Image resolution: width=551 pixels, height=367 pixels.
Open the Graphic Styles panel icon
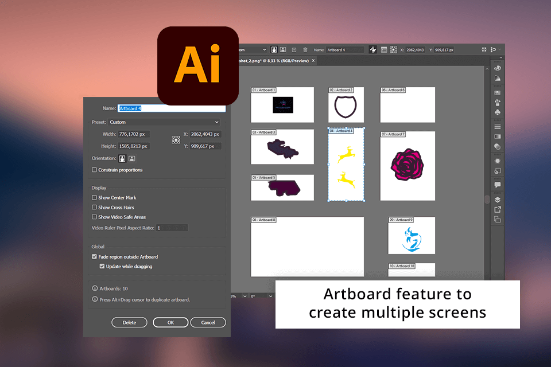pos(497,171)
